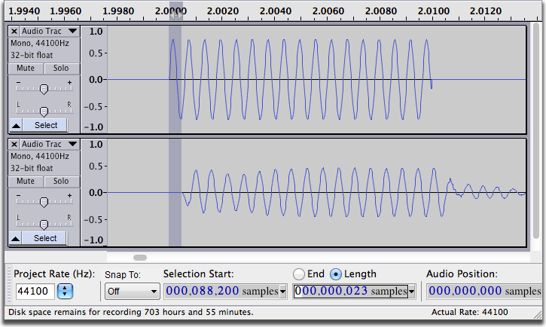The height and width of the screenshot is (327, 546).
Task: Click 'Actual Rate: 44100' in status bar
Action: point(469,312)
